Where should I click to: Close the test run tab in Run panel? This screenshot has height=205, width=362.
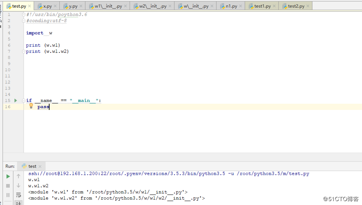[x=41, y=166]
